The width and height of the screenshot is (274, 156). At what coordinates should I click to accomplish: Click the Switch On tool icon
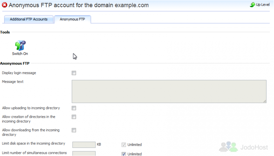point(21,45)
